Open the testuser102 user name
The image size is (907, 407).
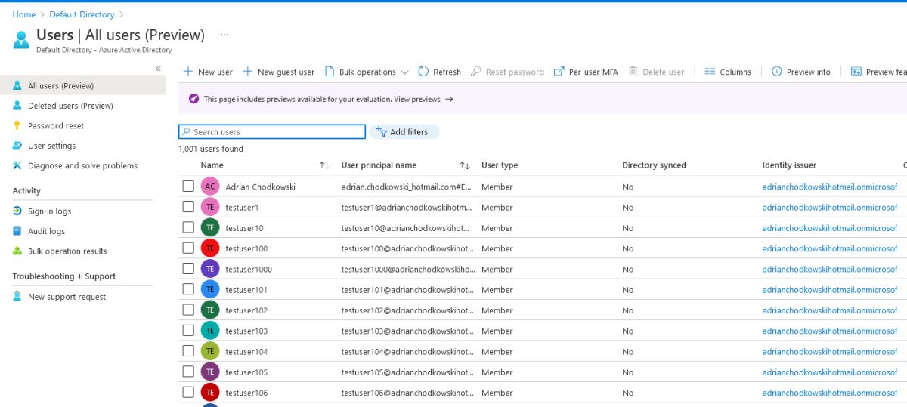(246, 310)
